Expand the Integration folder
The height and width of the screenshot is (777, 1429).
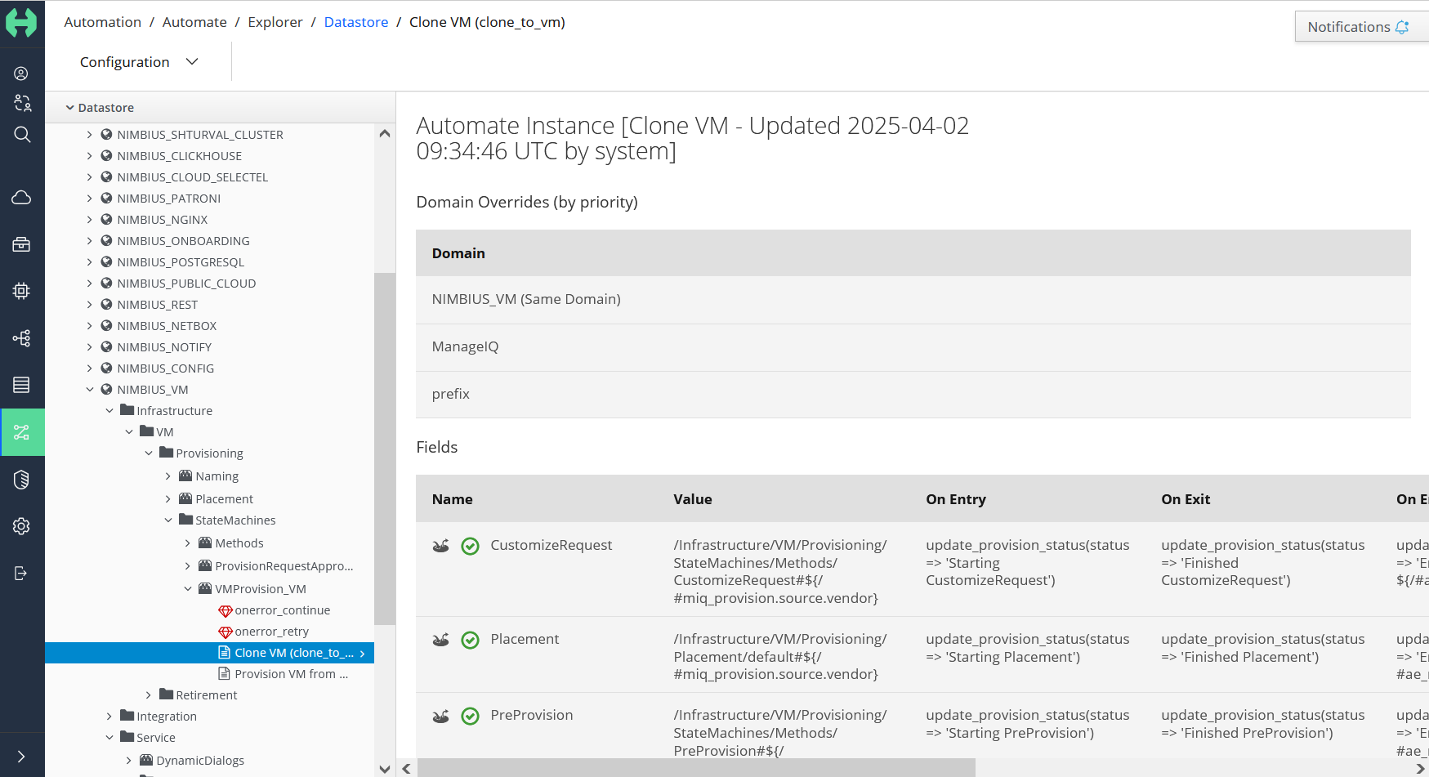pyautogui.click(x=109, y=716)
